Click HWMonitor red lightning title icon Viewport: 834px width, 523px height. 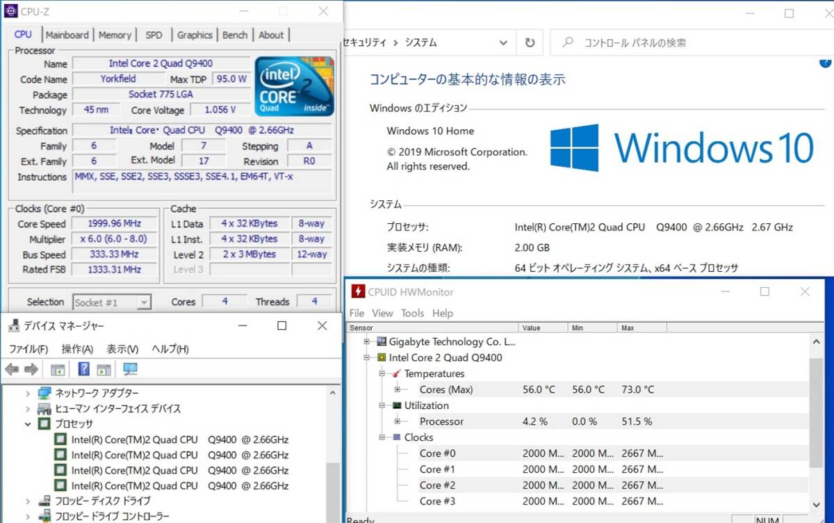(x=358, y=292)
